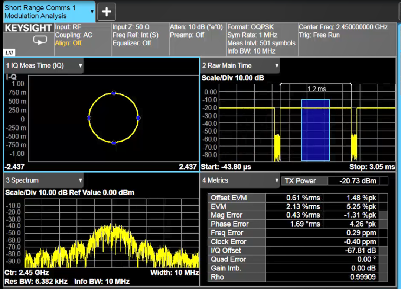Click the top constellation point on the I-Q circle

[114, 93]
